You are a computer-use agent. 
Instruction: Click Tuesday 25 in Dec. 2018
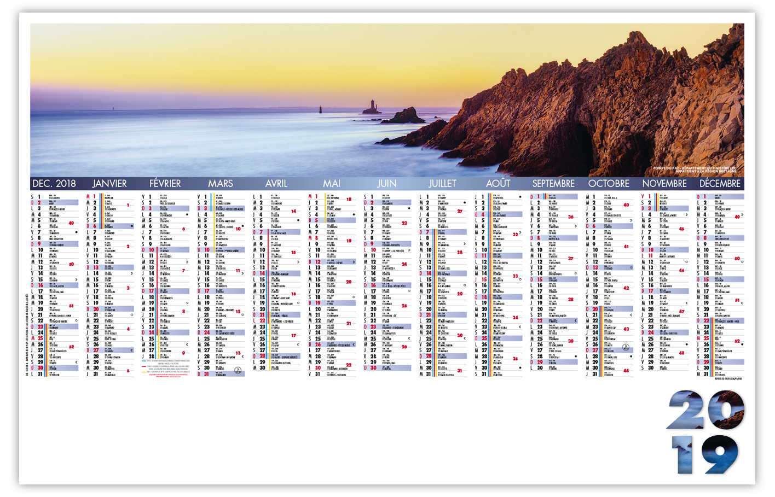54,338
